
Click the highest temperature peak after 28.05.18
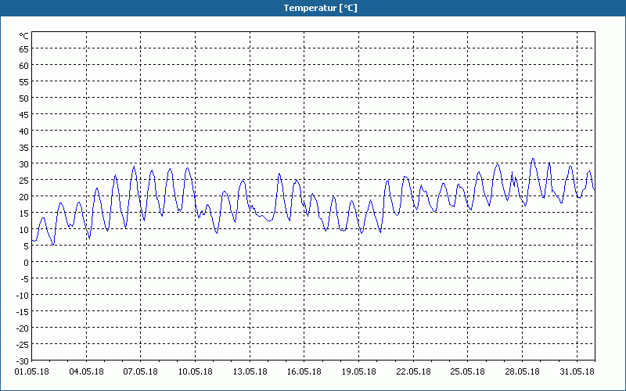click(x=533, y=159)
